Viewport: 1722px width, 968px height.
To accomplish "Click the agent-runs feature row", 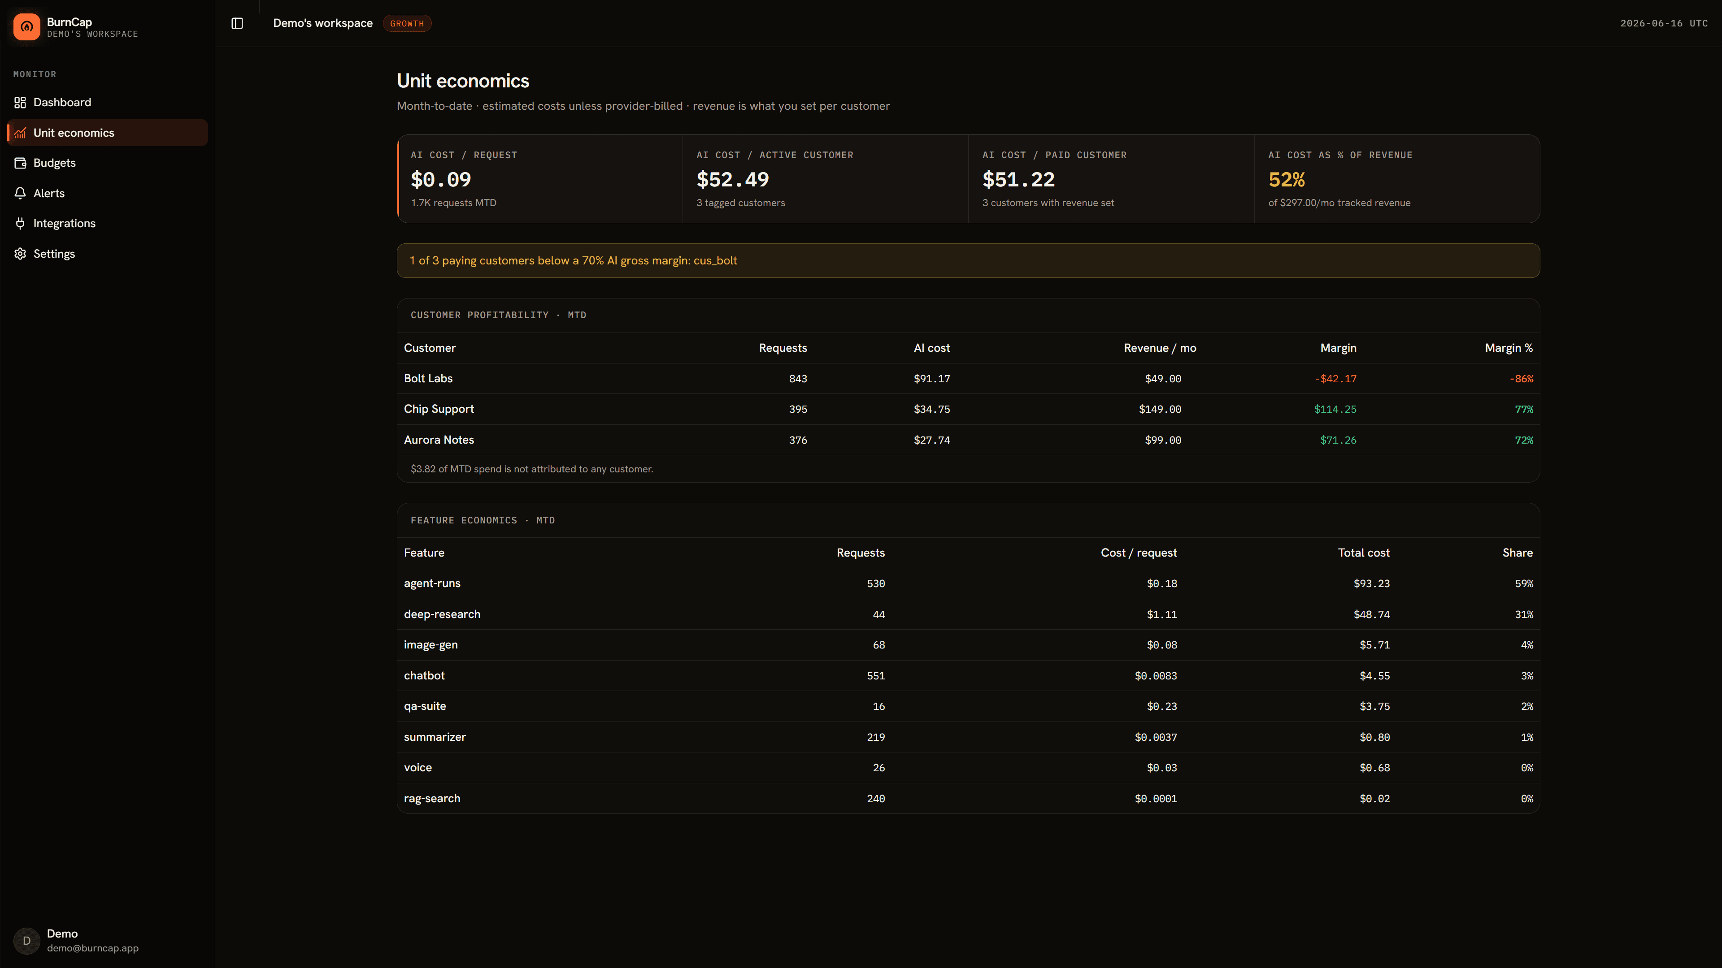I will tap(968, 583).
